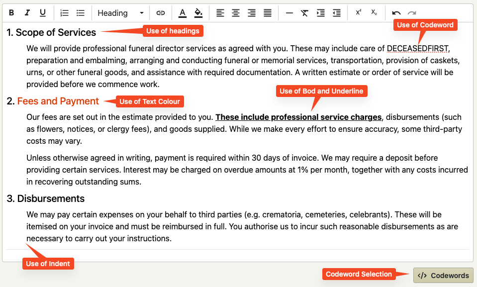Insert a numbered list

pyautogui.click(x=65, y=13)
